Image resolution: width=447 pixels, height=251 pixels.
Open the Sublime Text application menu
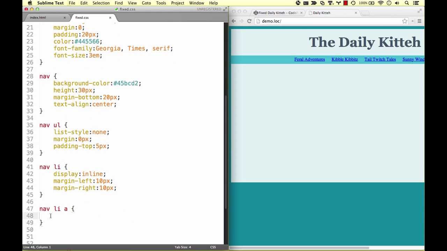[50, 3]
